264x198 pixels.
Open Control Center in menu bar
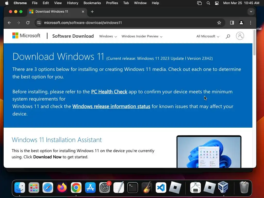[x=217, y=3]
